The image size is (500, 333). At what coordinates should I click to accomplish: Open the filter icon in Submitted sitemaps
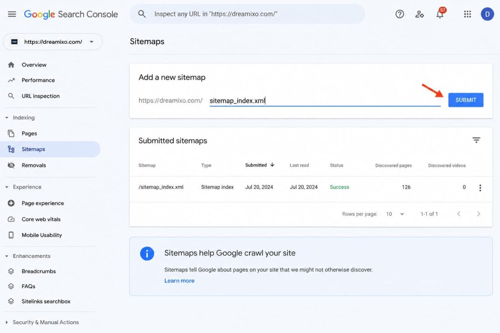coord(476,140)
